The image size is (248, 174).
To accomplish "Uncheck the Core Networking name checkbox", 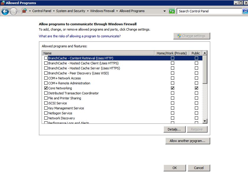I will [x=46, y=88].
